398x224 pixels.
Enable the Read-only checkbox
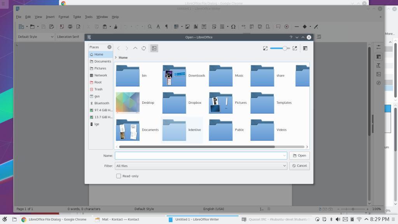tap(119, 176)
